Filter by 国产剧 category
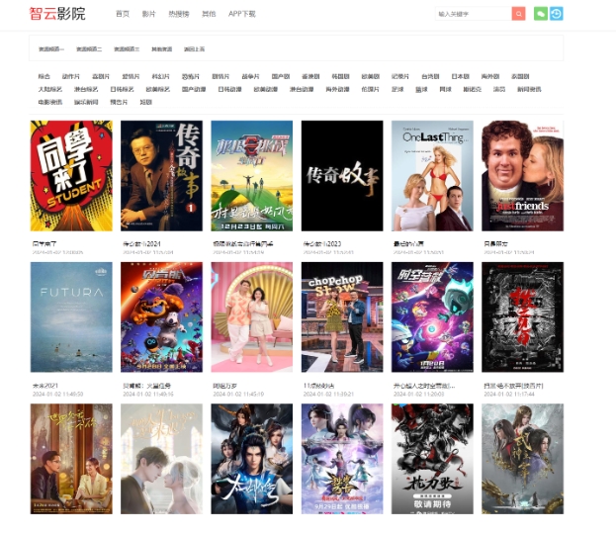Screen dimensions: 616x535 click(x=281, y=76)
